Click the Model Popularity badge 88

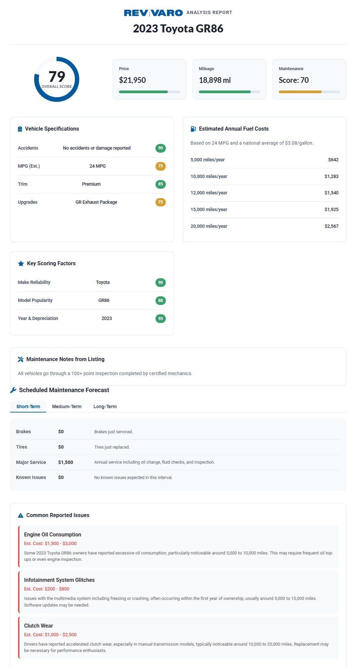click(x=160, y=301)
